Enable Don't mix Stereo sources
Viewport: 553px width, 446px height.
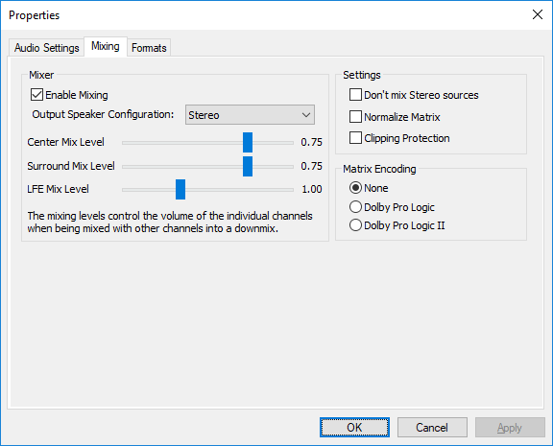point(355,95)
